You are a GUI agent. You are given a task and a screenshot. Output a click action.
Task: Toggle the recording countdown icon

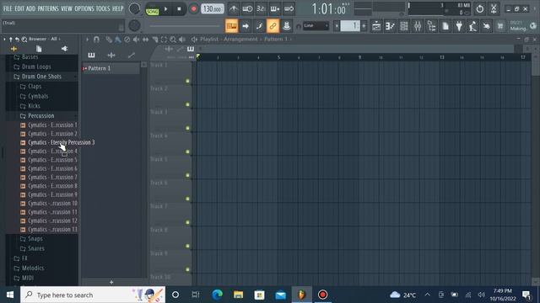coord(261,9)
